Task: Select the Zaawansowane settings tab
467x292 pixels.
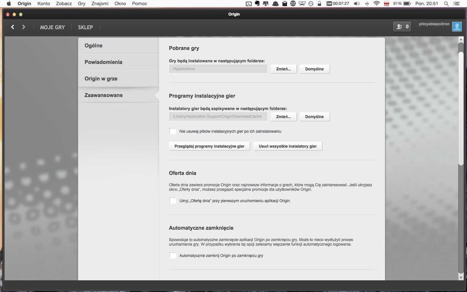Action: click(118, 95)
